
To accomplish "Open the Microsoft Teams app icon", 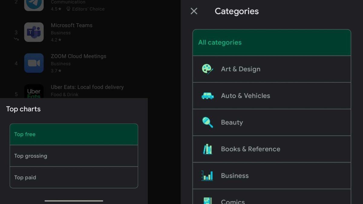I will click(34, 32).
